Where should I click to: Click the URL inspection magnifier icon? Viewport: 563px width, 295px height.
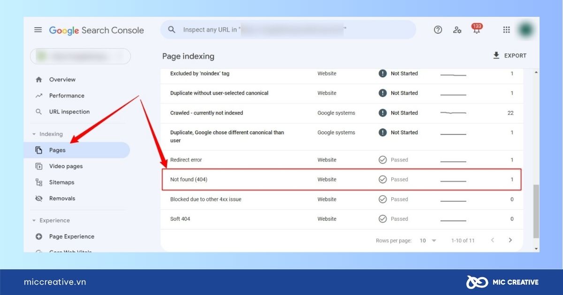[39, 112]
